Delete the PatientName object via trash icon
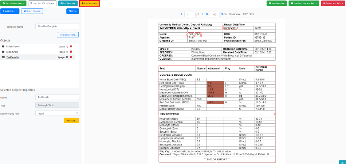This screenshot has height=164, width=346. point(71,47)
